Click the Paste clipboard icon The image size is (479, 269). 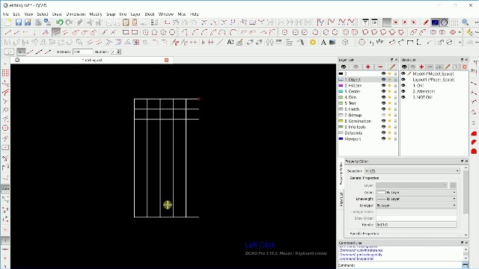[126, 22]
